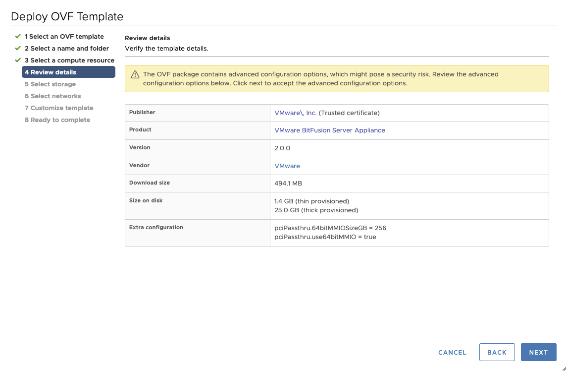Click CANCEL to abort deployment
This screenshot has width=566, height=372.
coord(452,352)
